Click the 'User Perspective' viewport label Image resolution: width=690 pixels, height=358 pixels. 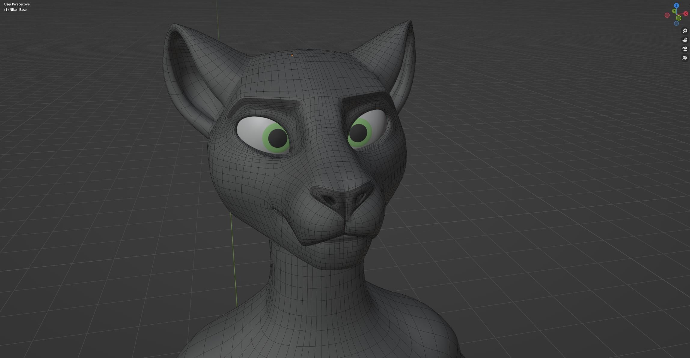pos(17,4)
